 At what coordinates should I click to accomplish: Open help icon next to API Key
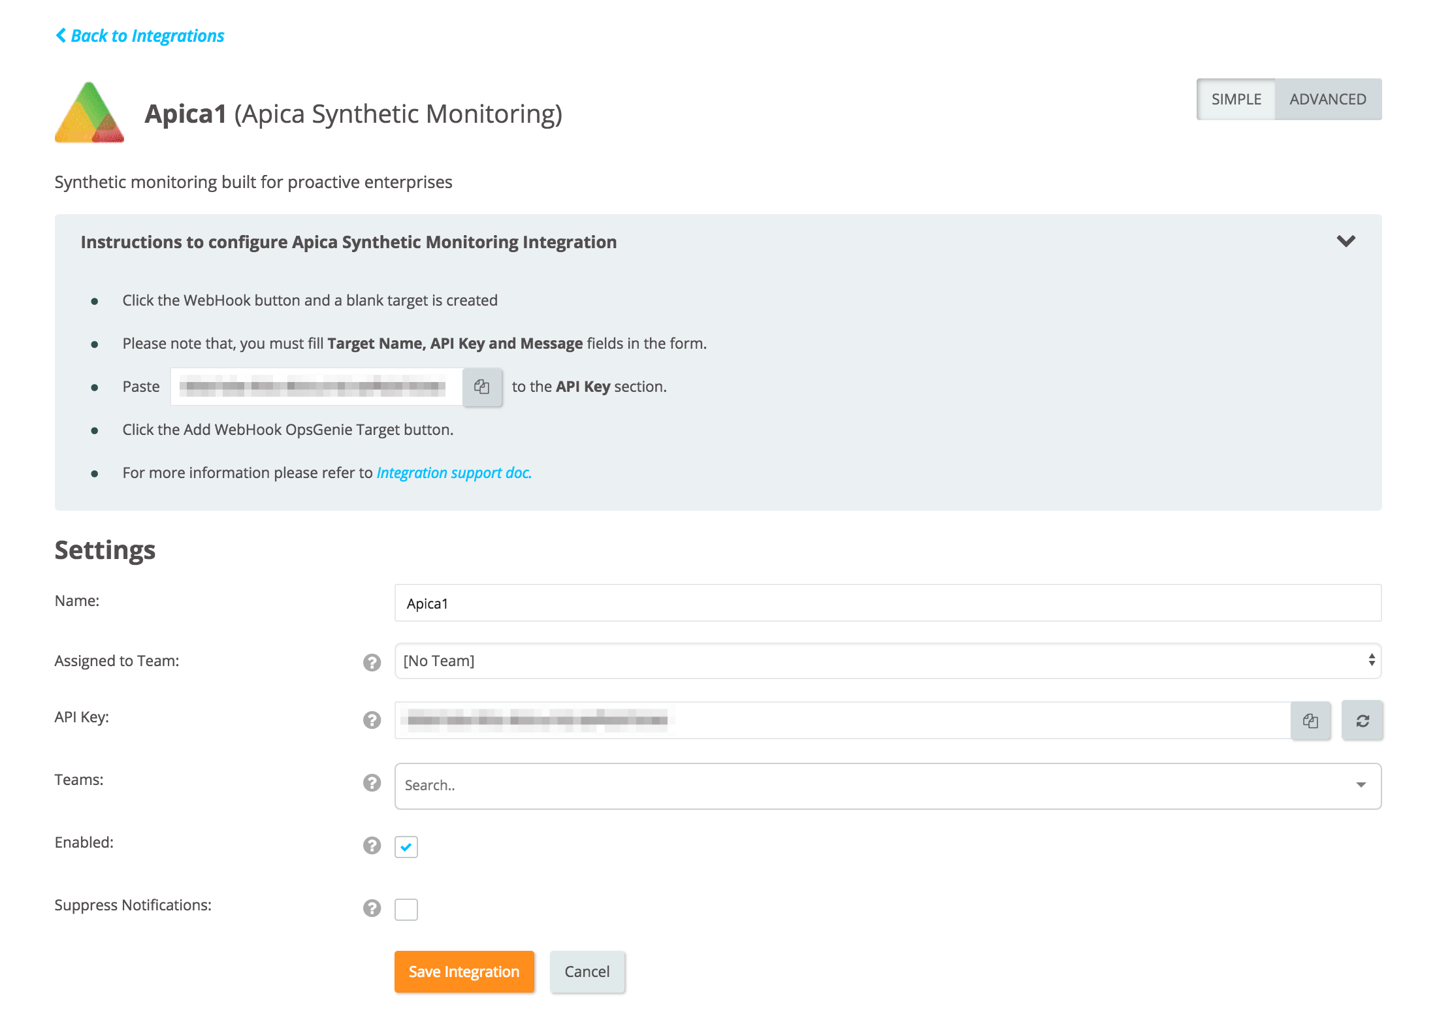[x=372, y=720]
